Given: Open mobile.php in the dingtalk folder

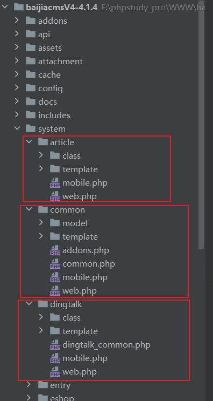Looking at the screenshot, I should [x=85, y=358].
